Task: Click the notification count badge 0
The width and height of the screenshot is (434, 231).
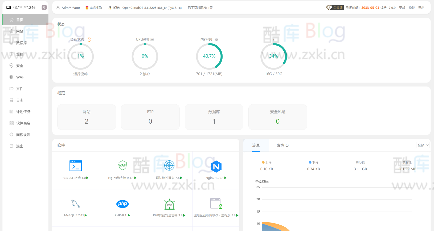Action: click(44, 7)
